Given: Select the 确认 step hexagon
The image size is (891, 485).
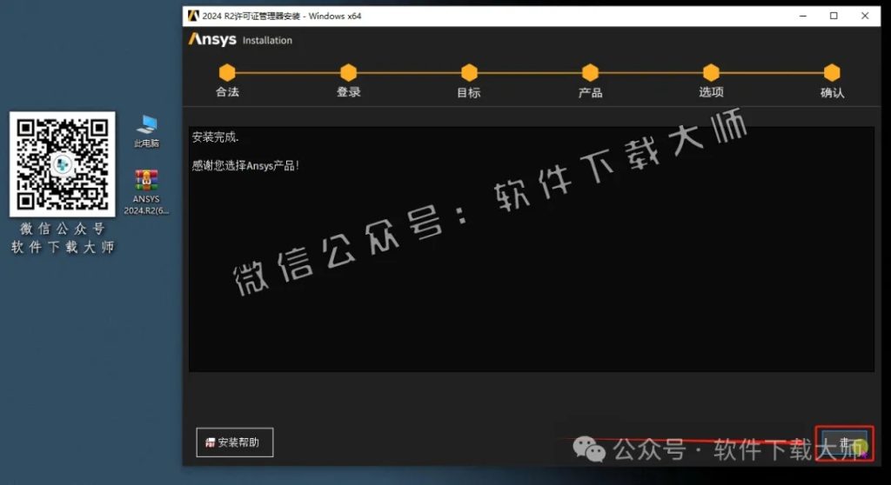Looking at the screenshot, I should (832, 73).
